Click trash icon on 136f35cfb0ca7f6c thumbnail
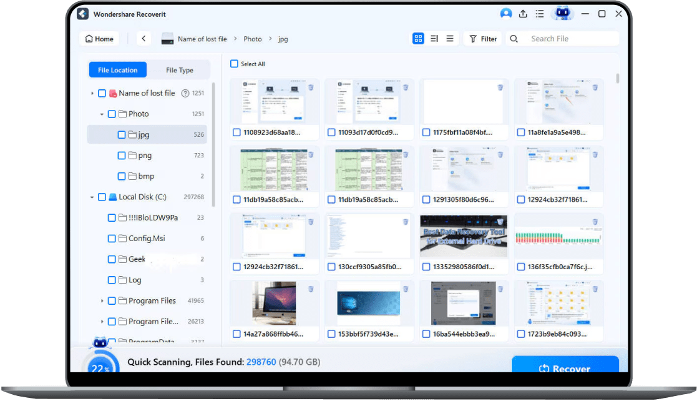The image size is (697, 401). point(595,222)
